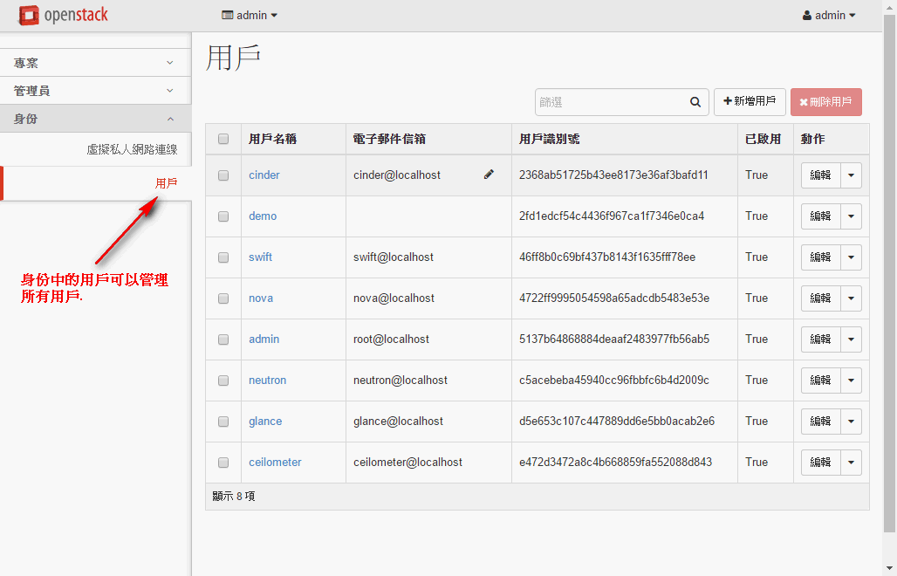Click 編輯 for the swift user
Screen dimensions: 897x576
(x=820, y=257)
